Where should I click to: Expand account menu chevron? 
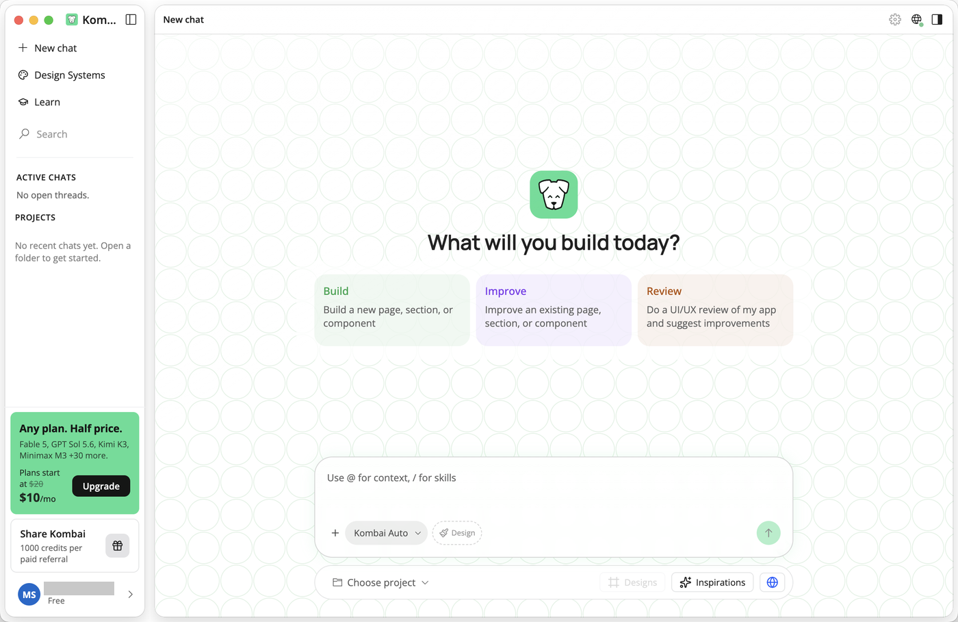130,595
